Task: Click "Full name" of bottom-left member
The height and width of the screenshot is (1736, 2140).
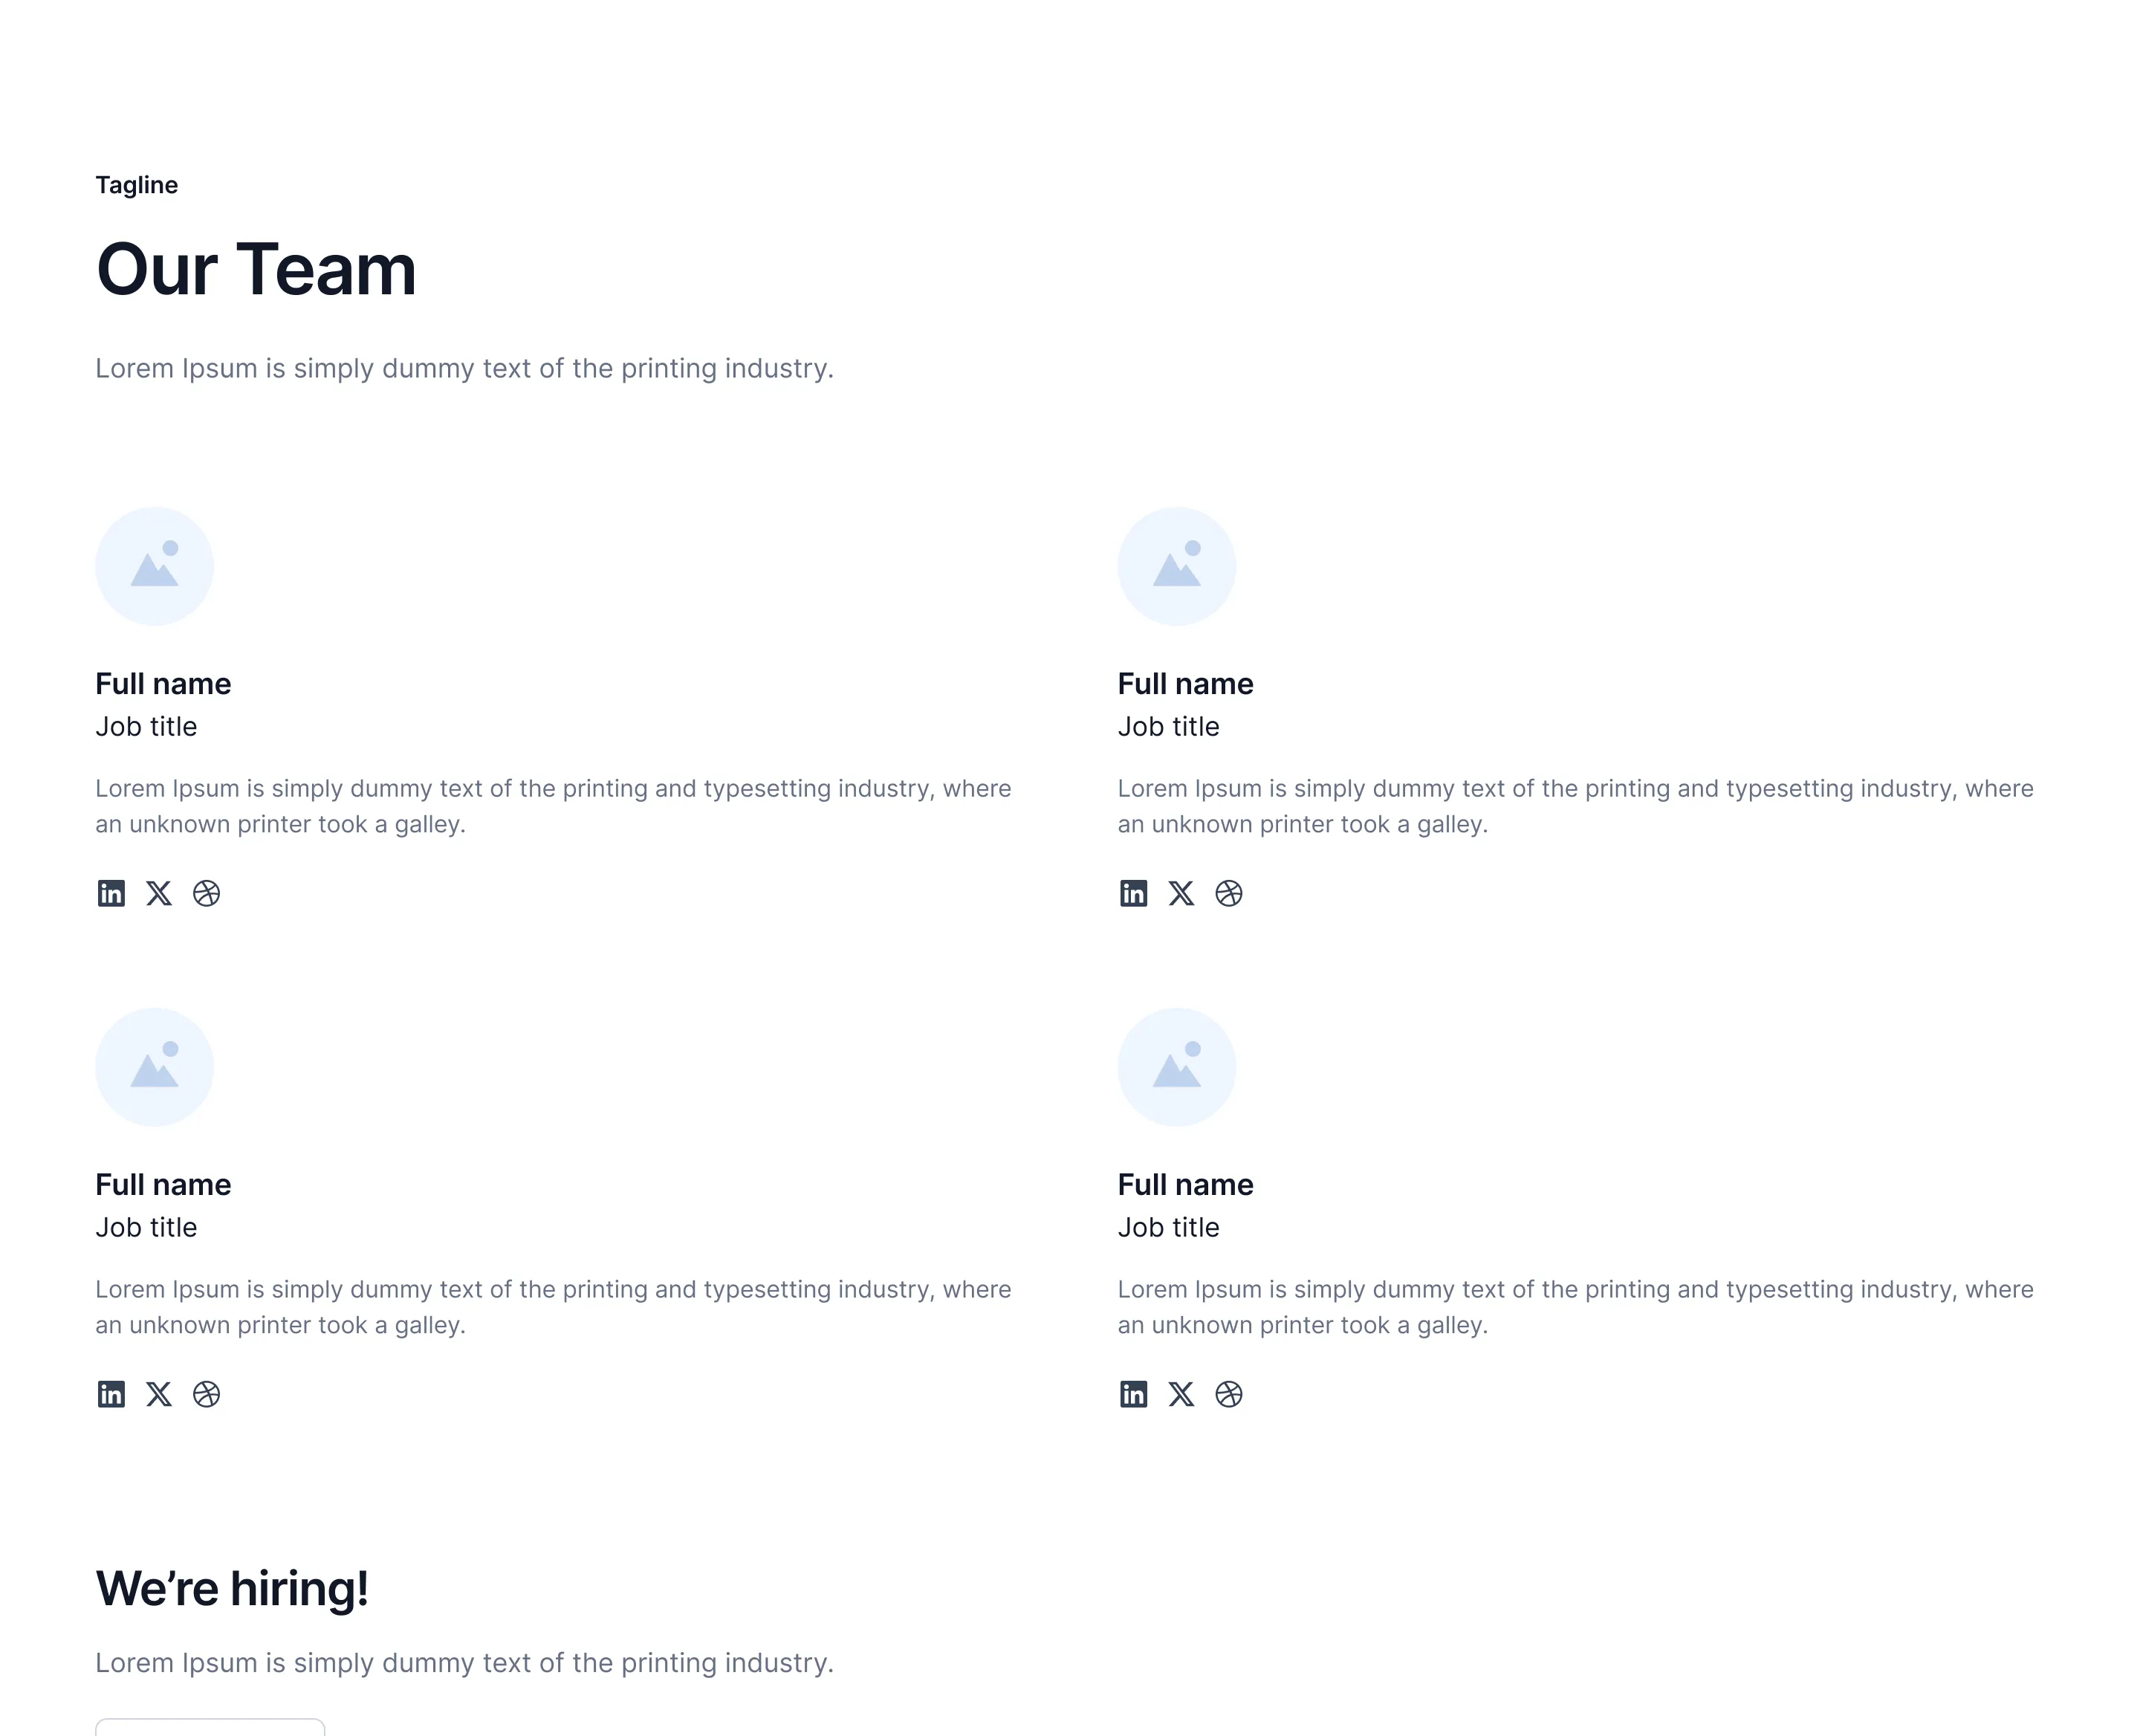Action: pyautogui.click(x=163, y=1184)
